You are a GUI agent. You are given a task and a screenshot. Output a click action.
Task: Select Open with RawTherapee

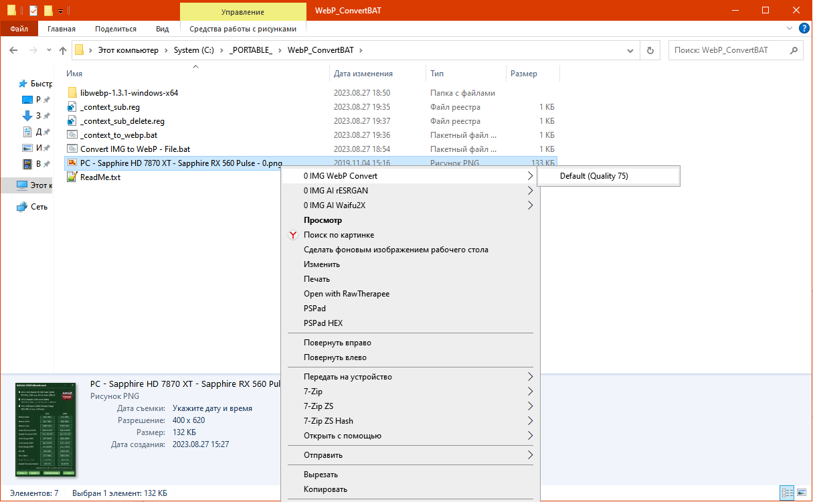click(x=410, y=294)
